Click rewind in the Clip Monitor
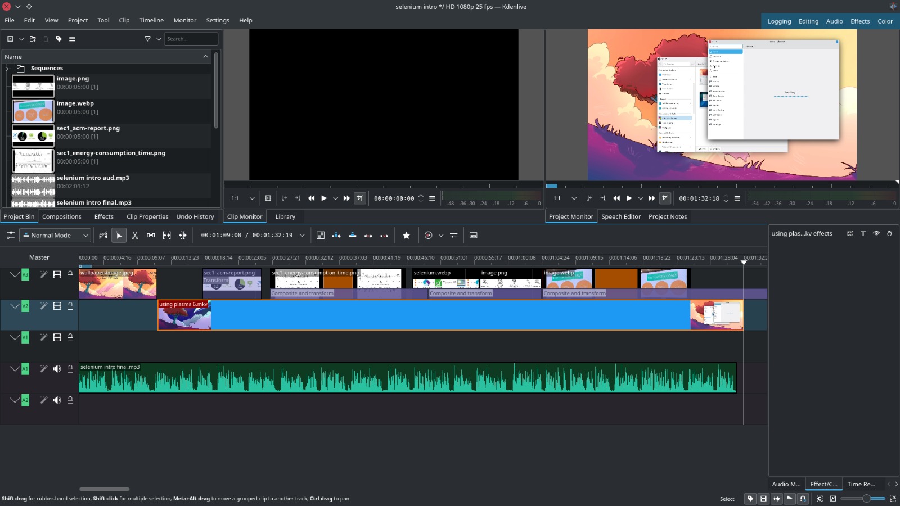Image resolution: width=900 pixels, height=506 pixels. (311, 198)
